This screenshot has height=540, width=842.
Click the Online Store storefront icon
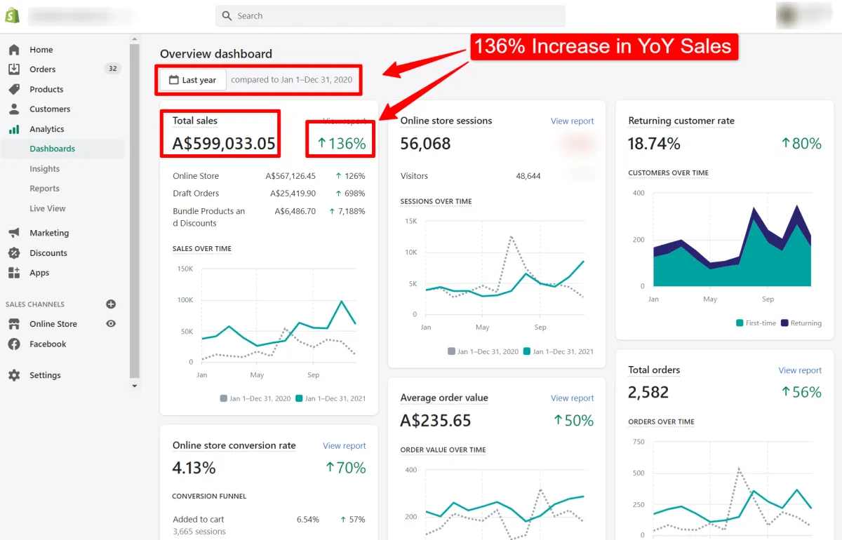click(x=14, y=324)
